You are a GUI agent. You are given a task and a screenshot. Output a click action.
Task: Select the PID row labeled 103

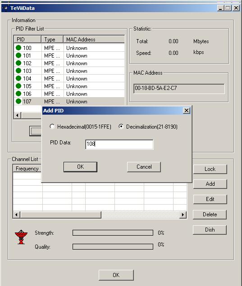pyautogui.click(x=69, y=71)
